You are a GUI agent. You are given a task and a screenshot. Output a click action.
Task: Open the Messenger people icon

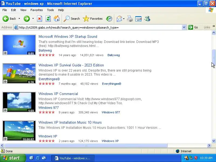[147, 19]
